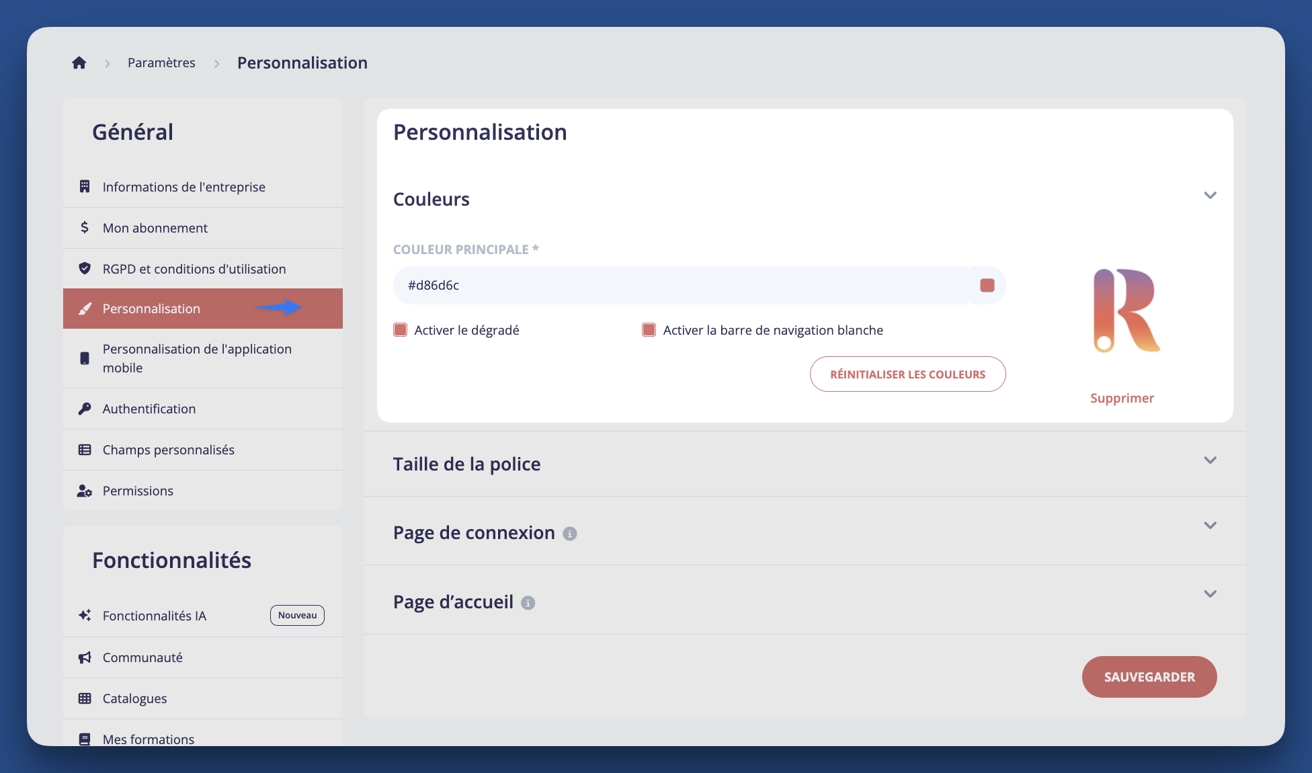Click the megaphone icon beside Communauté
Image resolution: width=1312 pixels, height=773 pixels.
[x=85, y=657]
